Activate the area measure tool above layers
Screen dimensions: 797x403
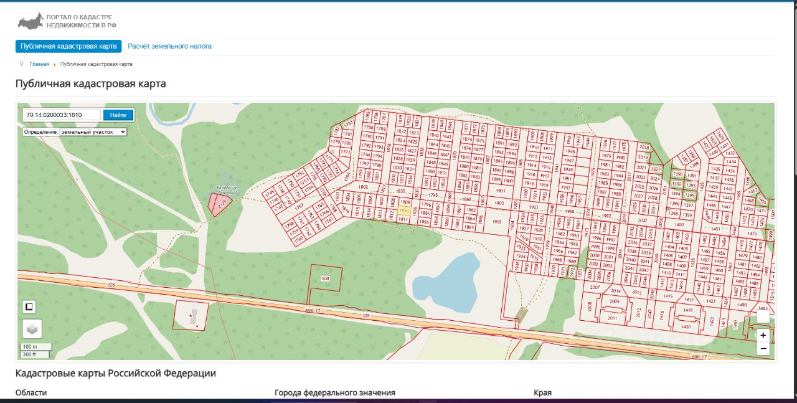point(29,306)
